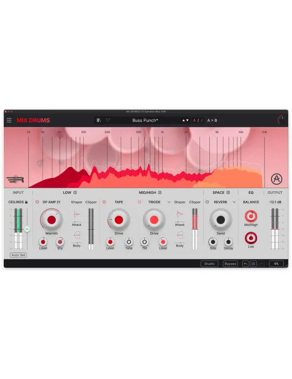Toggle the OP AMP 21 power button
The image size is (292, 379).
pyautogui.click(x=37, y=202)
